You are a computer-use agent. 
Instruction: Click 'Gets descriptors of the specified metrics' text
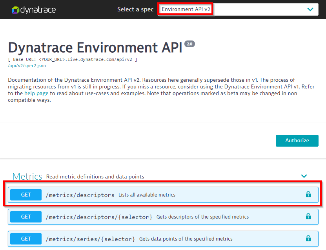(x=202, y=217)
